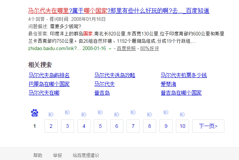
Task: Click the blue Baidu paw logo icon
Action: point(35,113)
